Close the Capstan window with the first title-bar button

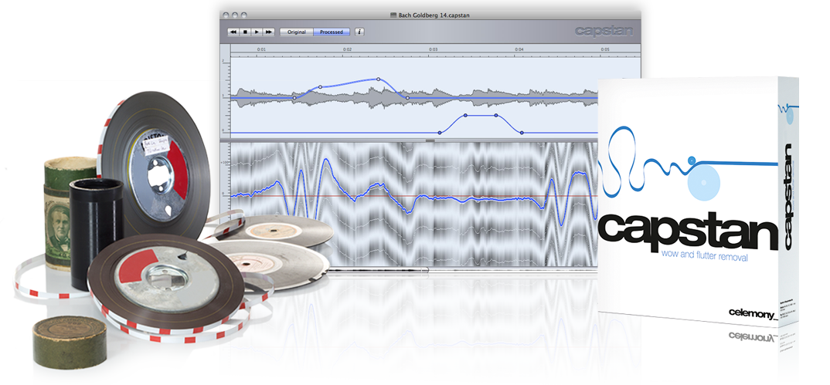click(226, 15)
